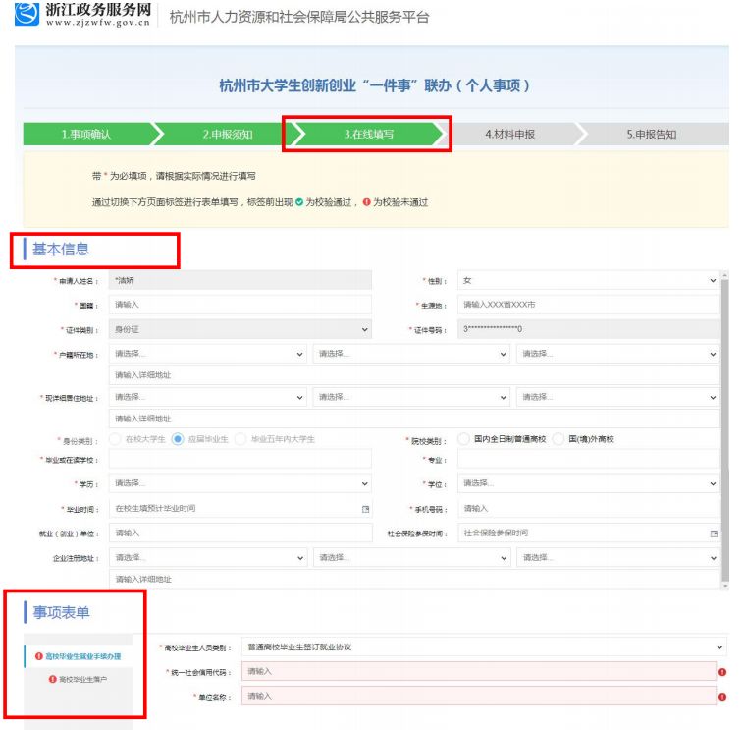This screenshot has width=745, height=730.
Task: Open the calendar icon in 毕业时间 field
Action: (x=365, y=509)
